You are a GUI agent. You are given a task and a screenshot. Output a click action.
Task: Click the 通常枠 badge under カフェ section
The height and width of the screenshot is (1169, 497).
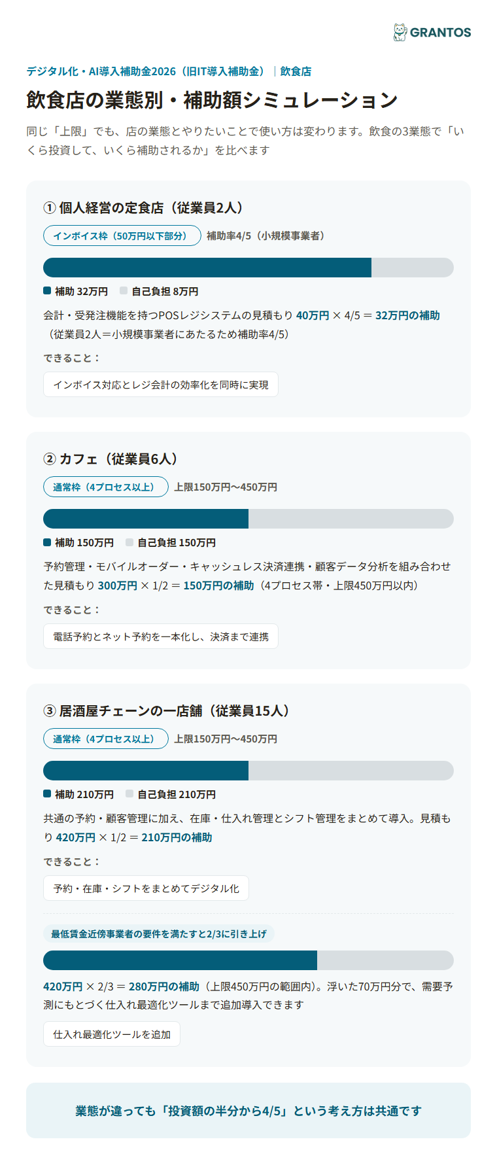[106, 487]
